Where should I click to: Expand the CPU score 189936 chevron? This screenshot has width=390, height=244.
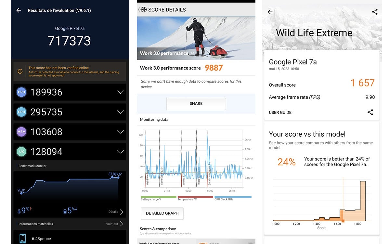tap(121, 92)
